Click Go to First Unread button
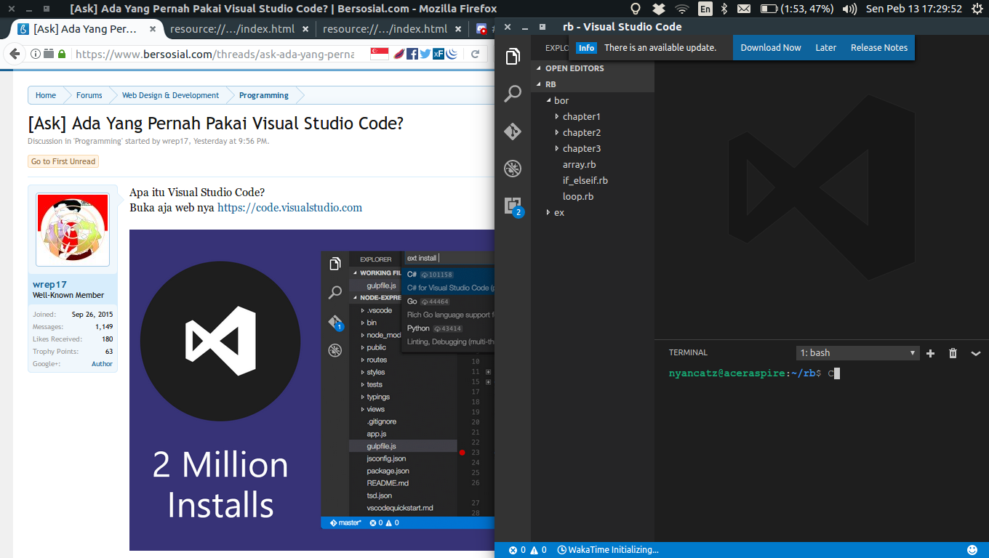Screen dimensions: 989x558 coord(63,161)
